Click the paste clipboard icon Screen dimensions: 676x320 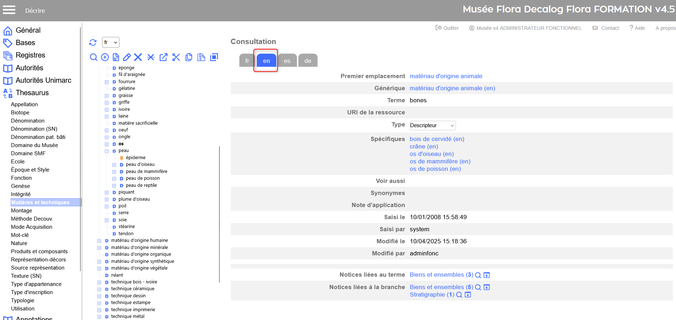(201, 57)
